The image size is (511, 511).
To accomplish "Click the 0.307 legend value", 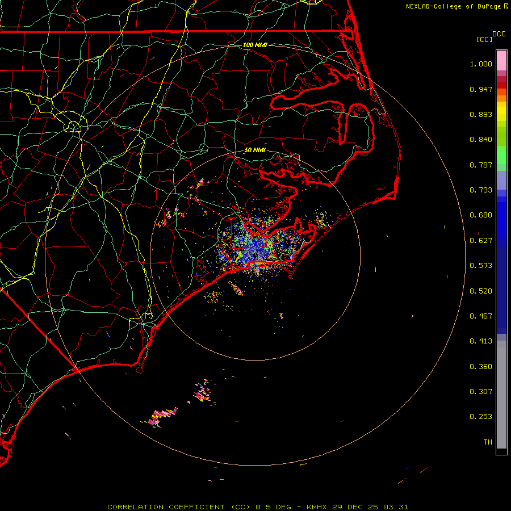I will (x=481, y=392).
